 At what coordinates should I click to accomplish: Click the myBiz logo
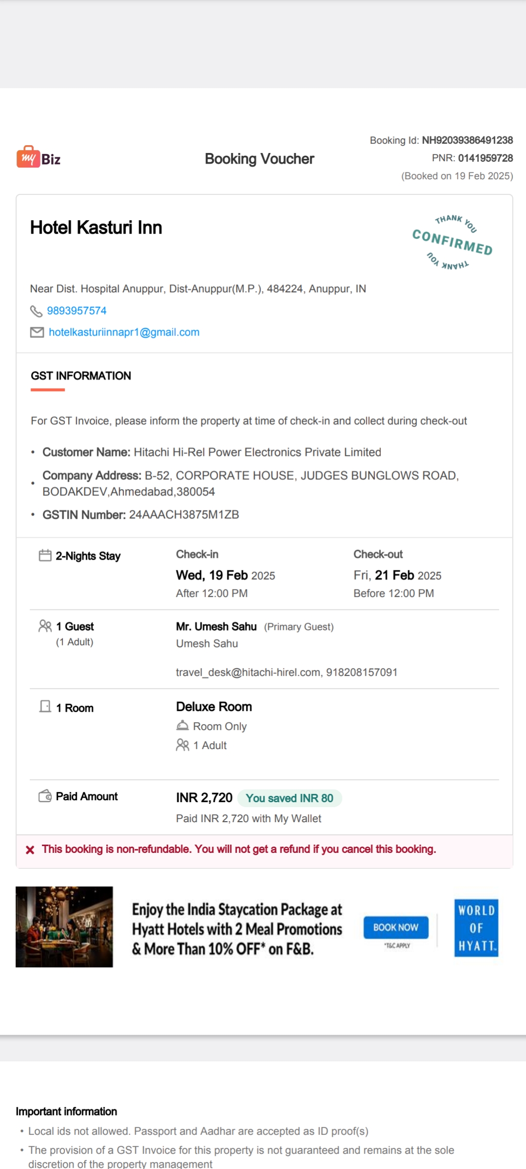click(x=38, y=157)
